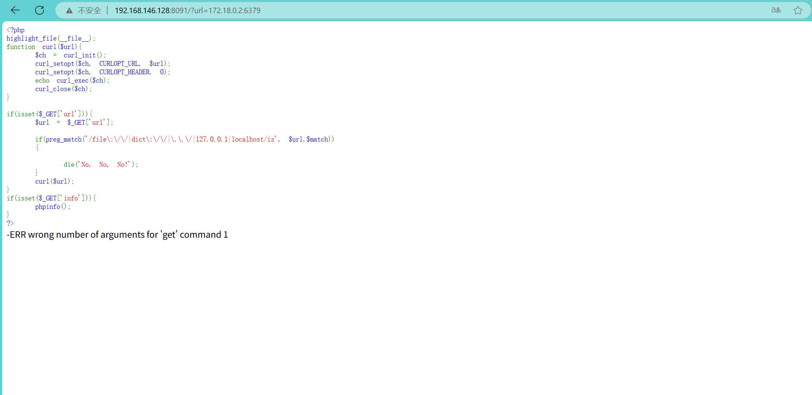
Task: Click the opening <?php tag
Action: pos(15,30)
